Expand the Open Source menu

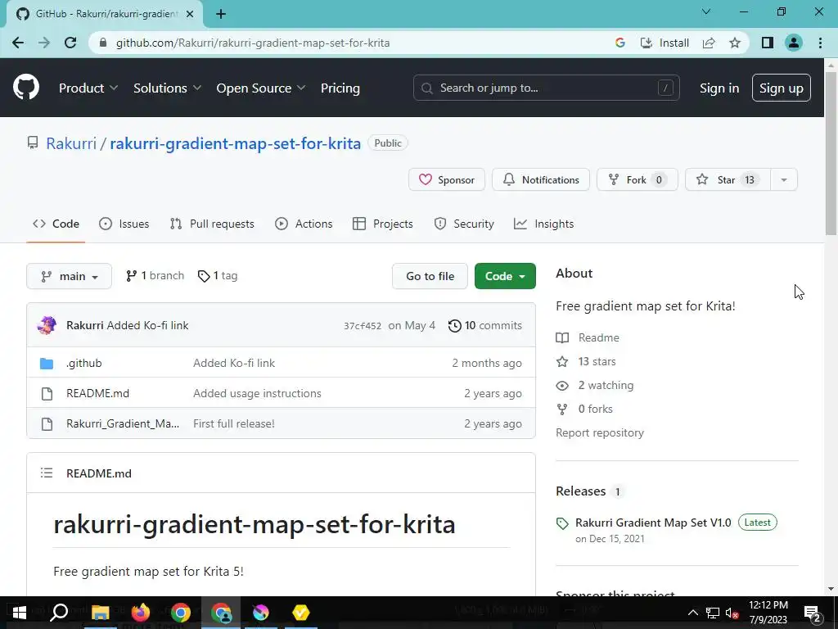coord(261,88)
